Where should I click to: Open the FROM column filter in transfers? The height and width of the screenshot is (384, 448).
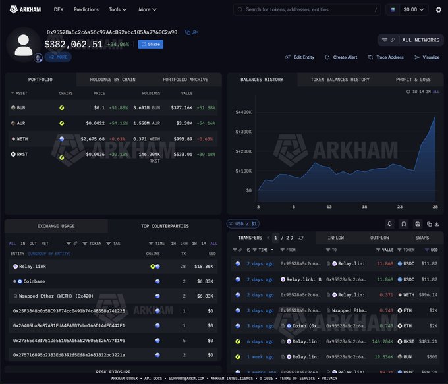pos(288,250)
